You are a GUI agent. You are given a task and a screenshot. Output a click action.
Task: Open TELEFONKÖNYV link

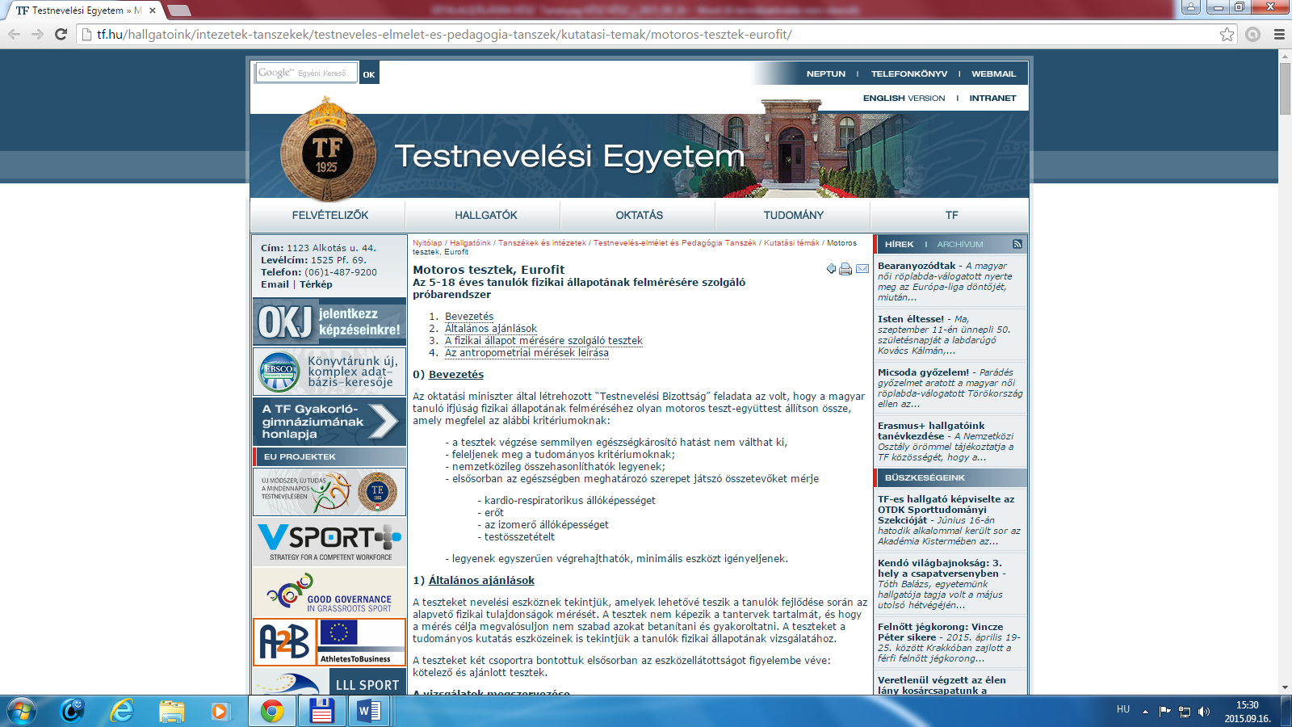pos(909,74)
